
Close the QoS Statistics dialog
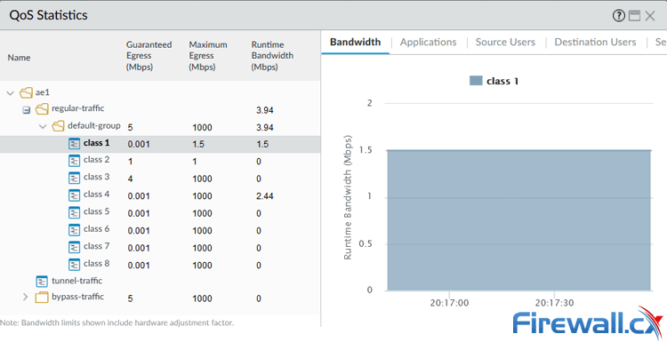(x=649, y=16)
